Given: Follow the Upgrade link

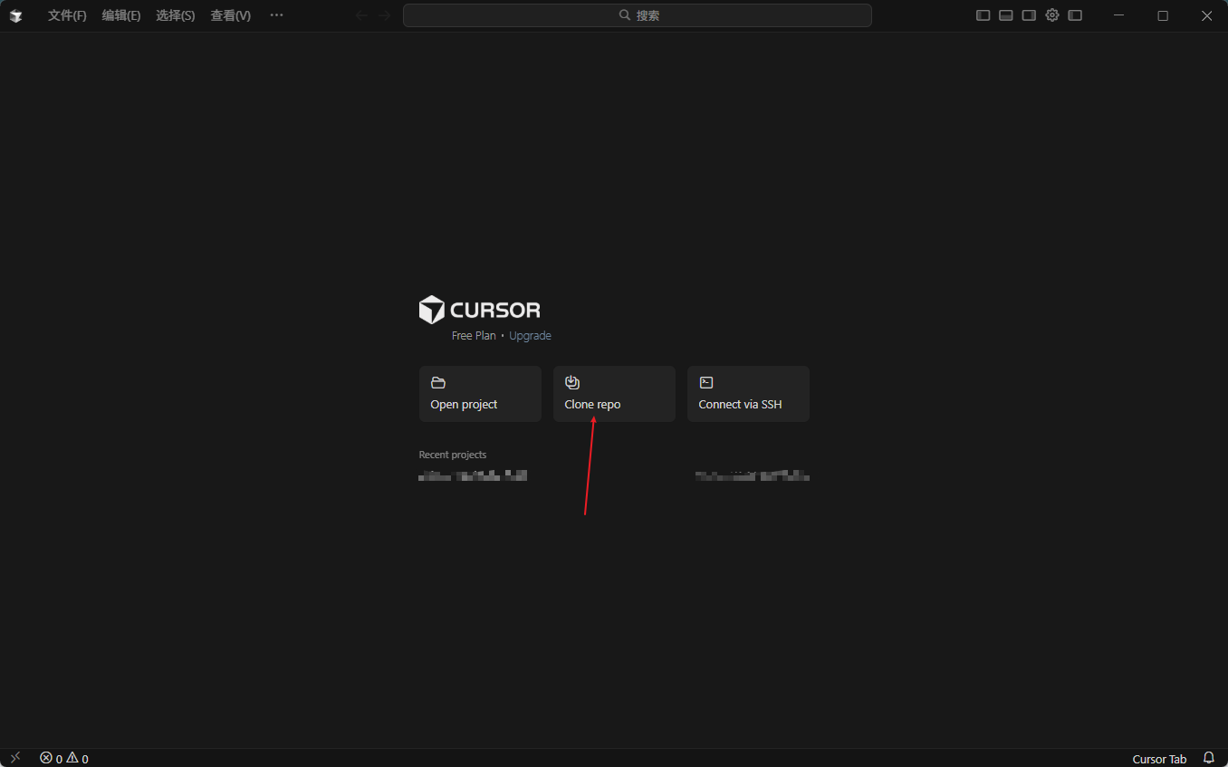Looking at the screenshot, I should coord(530,336).
